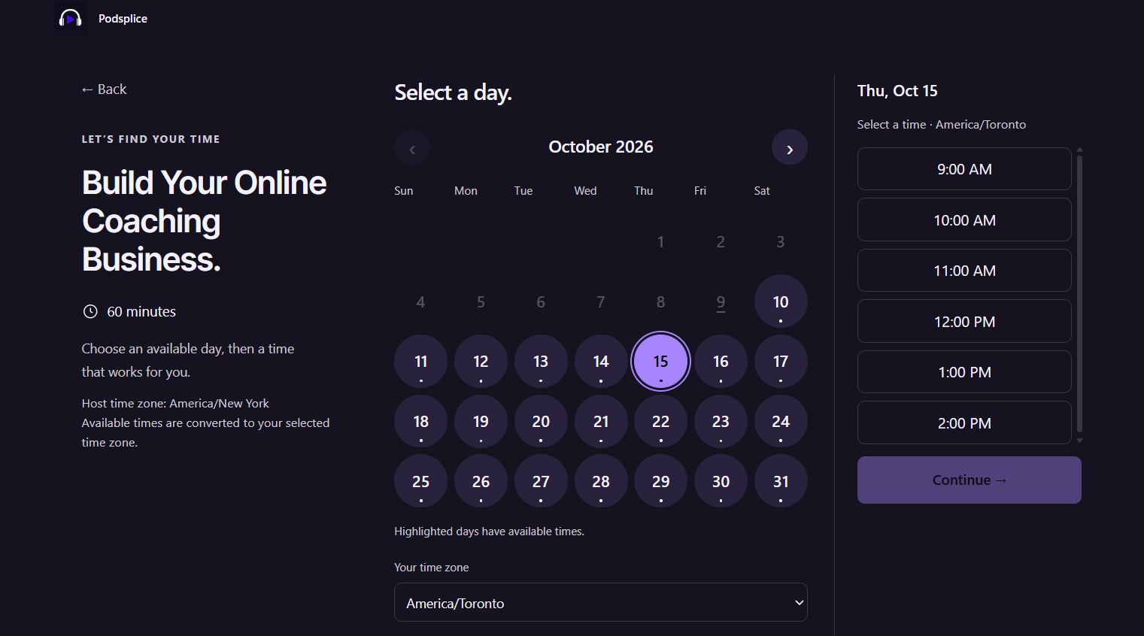Image resolution: width=1144 pixels, height=636 pixels.
Task: Choose the 2:00 PM time slot
Action: pyautogui.click(x=964, y=423)
